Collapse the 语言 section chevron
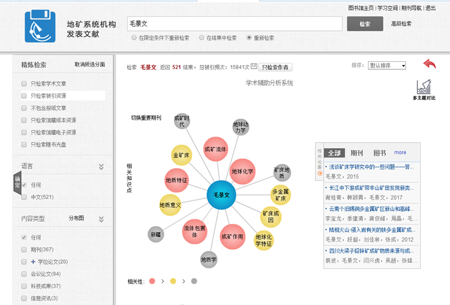450x305 pixels. tap(101, 167)
